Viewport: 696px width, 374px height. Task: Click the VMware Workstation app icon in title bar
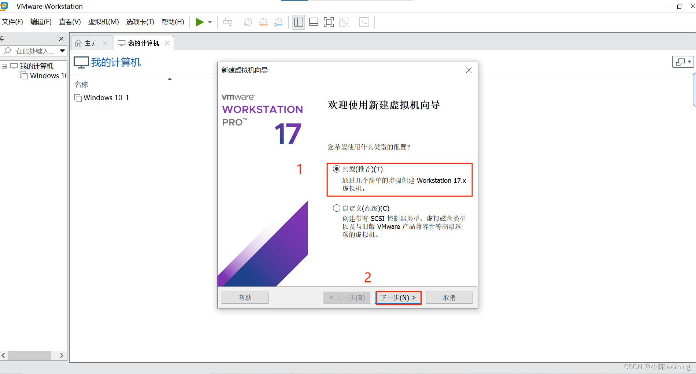[4, 6]
